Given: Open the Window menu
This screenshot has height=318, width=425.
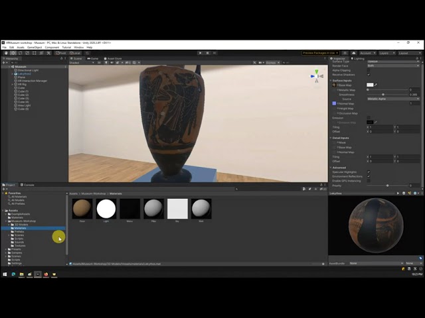Looking at the screenshot, I should (79, 47).
